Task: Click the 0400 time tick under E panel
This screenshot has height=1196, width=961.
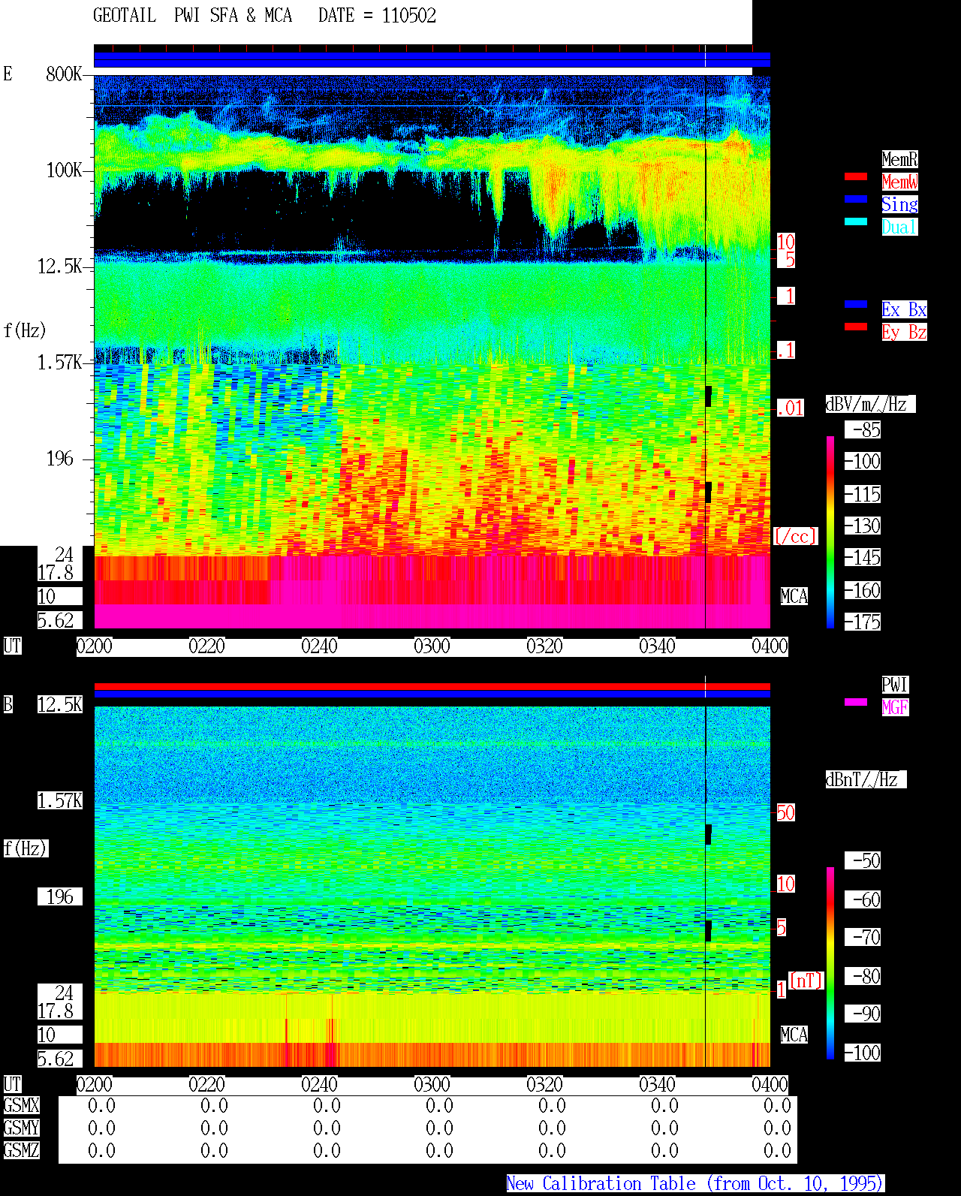Action: [x=770, y=646]
